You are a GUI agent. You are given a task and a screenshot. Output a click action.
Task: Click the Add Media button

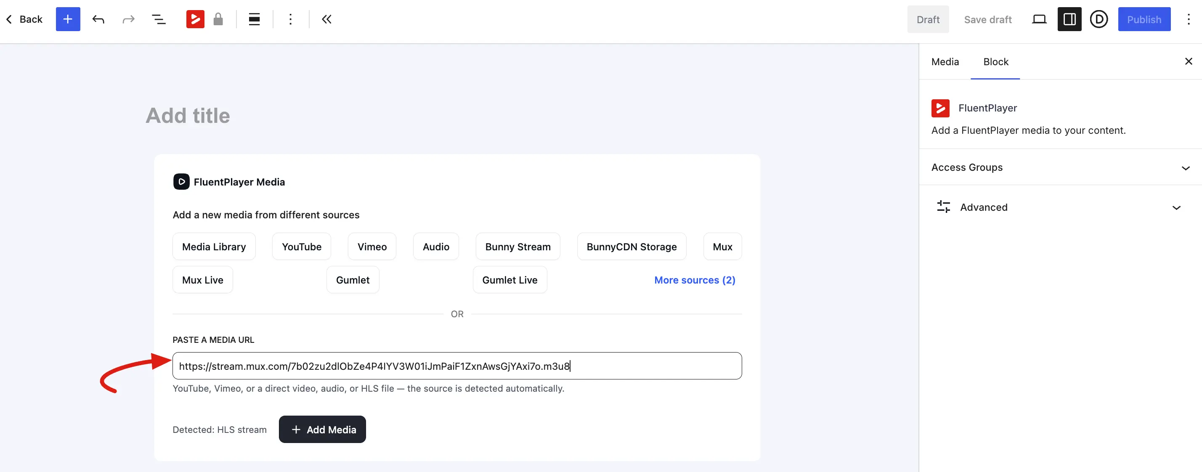322,429
